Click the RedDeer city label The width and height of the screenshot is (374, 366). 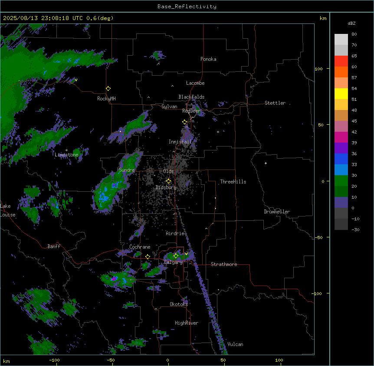tap(191, 111)
